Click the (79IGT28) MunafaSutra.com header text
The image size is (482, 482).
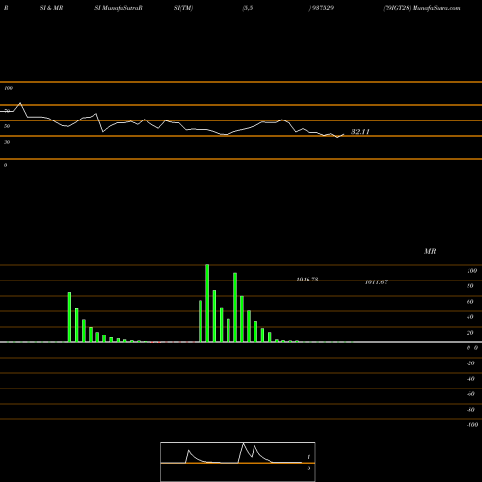point(421,8)
